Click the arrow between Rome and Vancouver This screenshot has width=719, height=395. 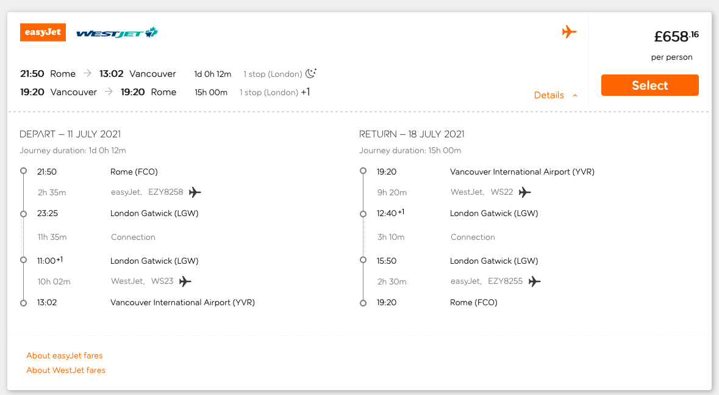pos(88,73)
